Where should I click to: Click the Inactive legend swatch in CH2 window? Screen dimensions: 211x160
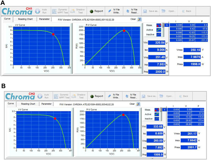(x=157, y=119)
